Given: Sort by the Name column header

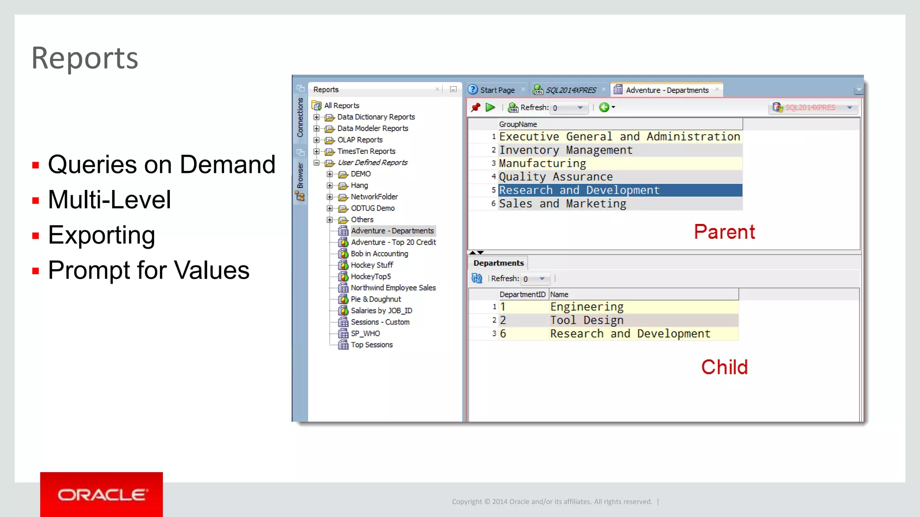Looking at the screenshot, I should click(643, 294).
